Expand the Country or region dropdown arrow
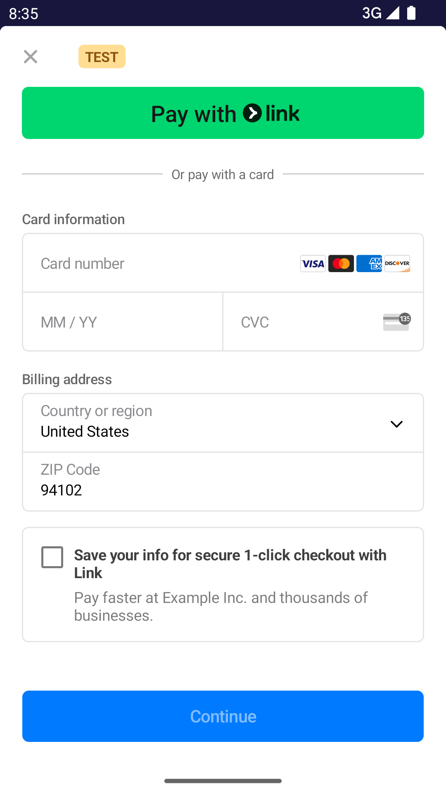This screenshot has height=794, width=446. [396, 424]
